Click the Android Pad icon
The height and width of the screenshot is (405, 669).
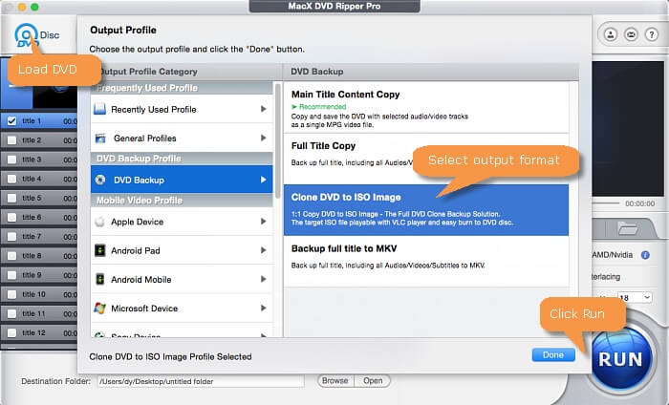(99, 250)
